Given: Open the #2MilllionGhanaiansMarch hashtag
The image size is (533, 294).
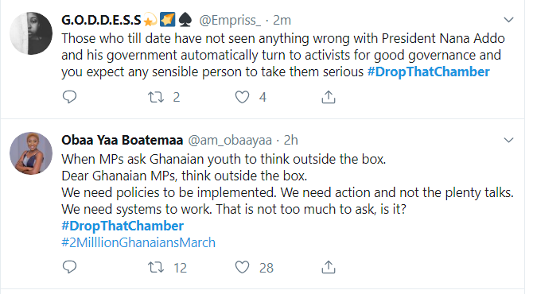Looking at the screenshot, I should [x=138, y=242].
